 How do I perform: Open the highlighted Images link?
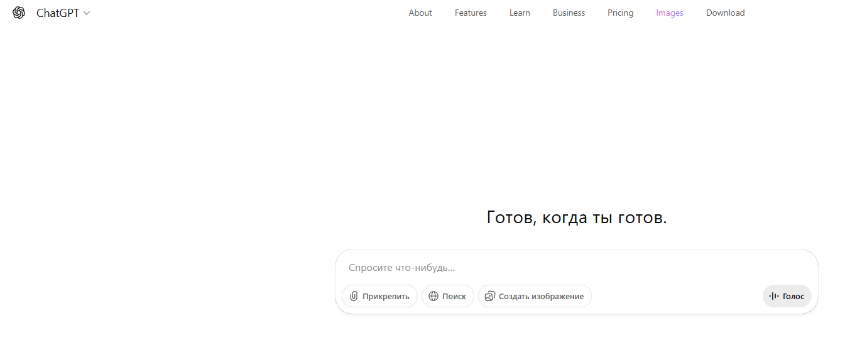coord(670,13)
